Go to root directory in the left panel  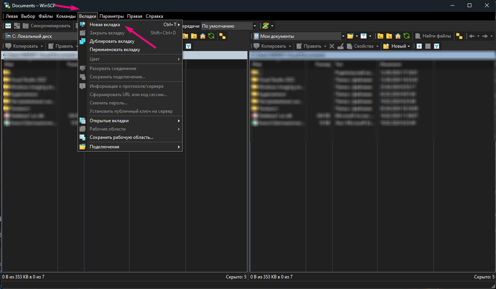click(x=194, y=36)
